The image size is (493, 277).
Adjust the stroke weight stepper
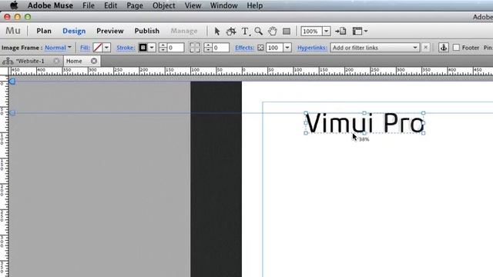tap(163, 48)
